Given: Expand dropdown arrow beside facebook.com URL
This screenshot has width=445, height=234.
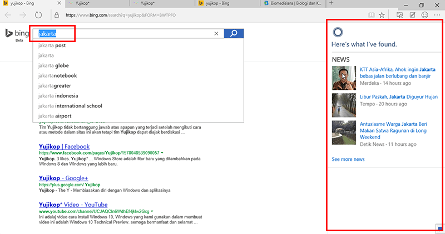Looking at the screenshot, I should (x=162, y=153).
